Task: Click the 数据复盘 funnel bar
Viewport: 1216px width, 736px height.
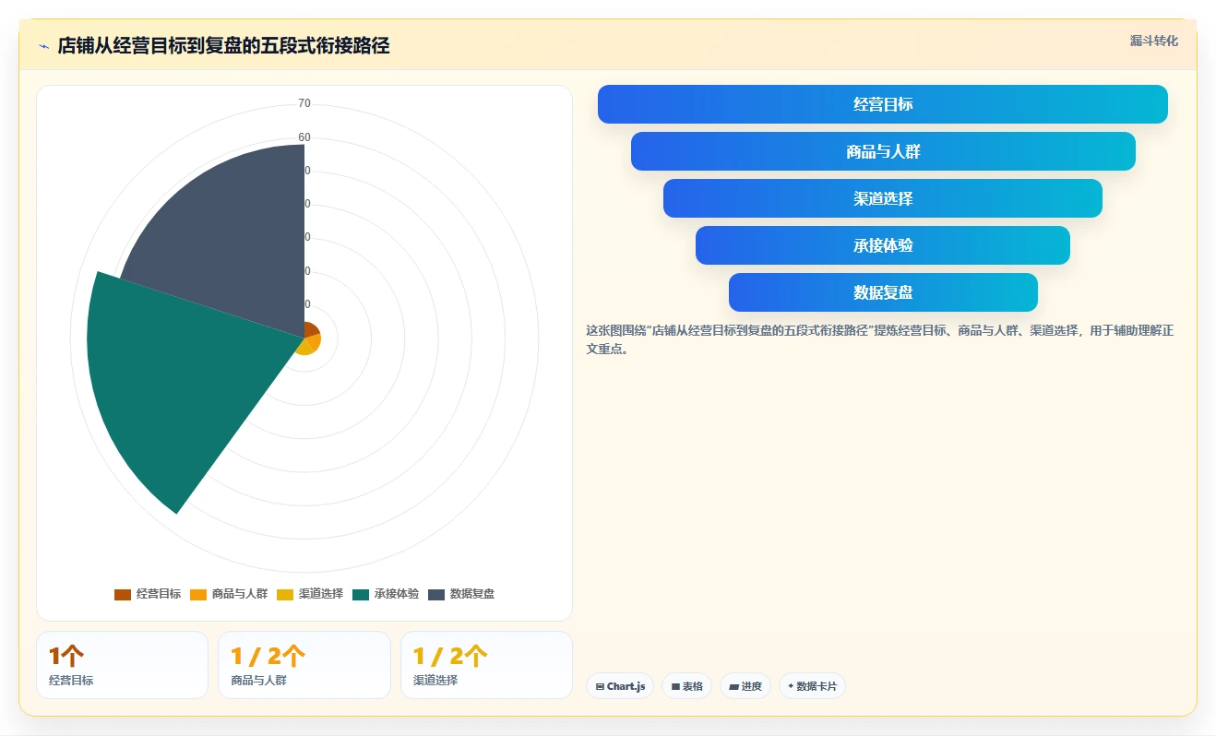Action: (x=883, y=292)
